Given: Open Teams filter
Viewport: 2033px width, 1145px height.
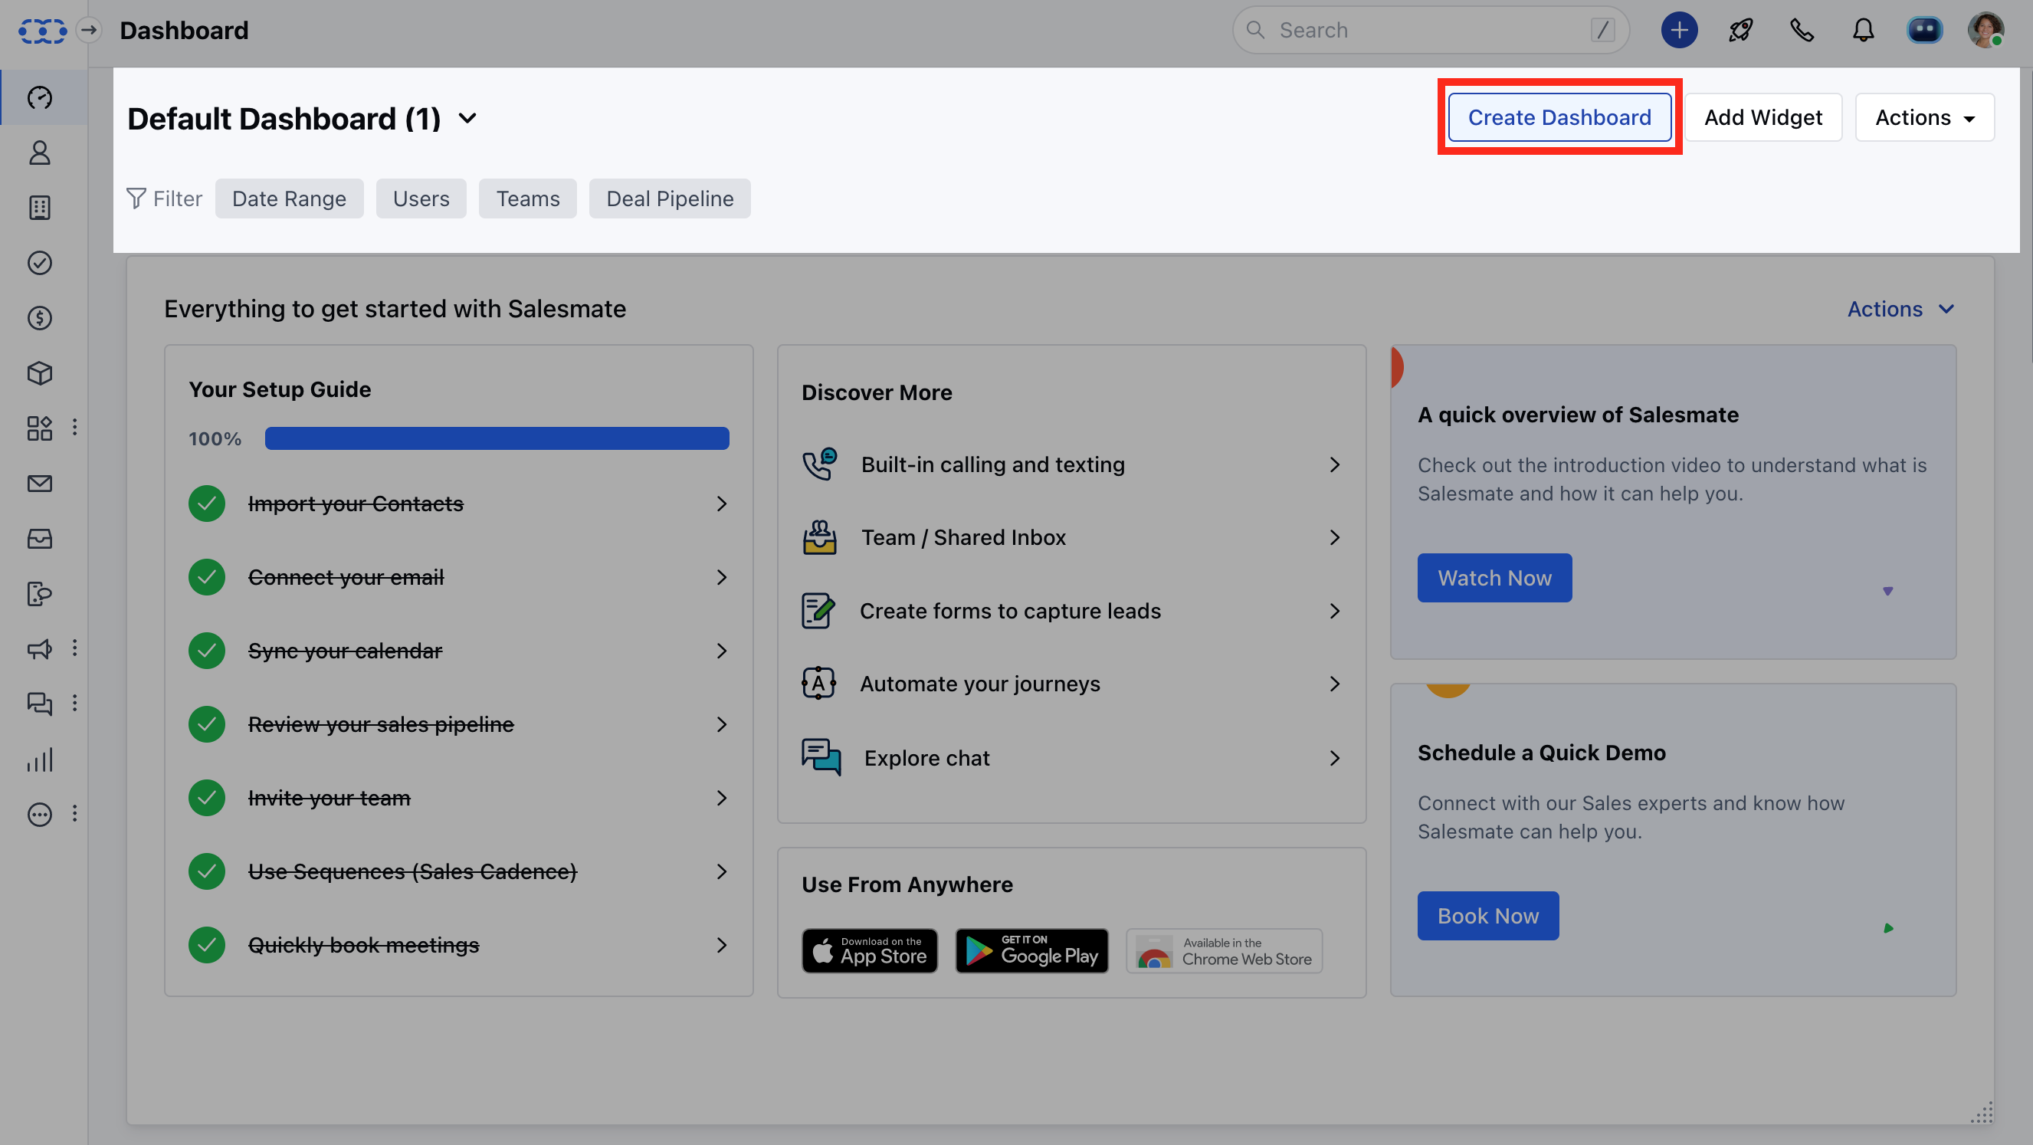Looking at the screenshot, I should (x=527, y=198).
